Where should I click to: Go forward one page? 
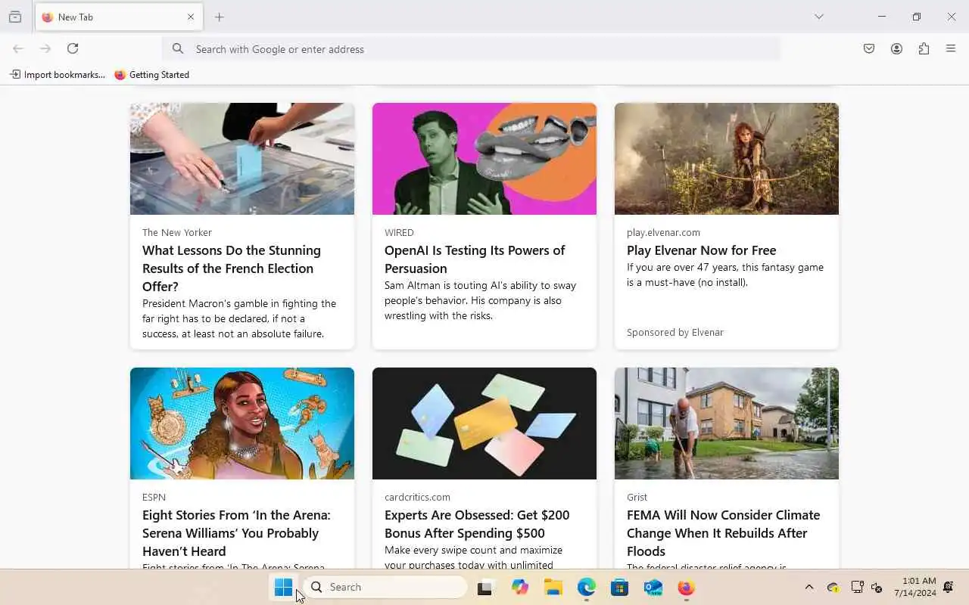tap(45, 48)
